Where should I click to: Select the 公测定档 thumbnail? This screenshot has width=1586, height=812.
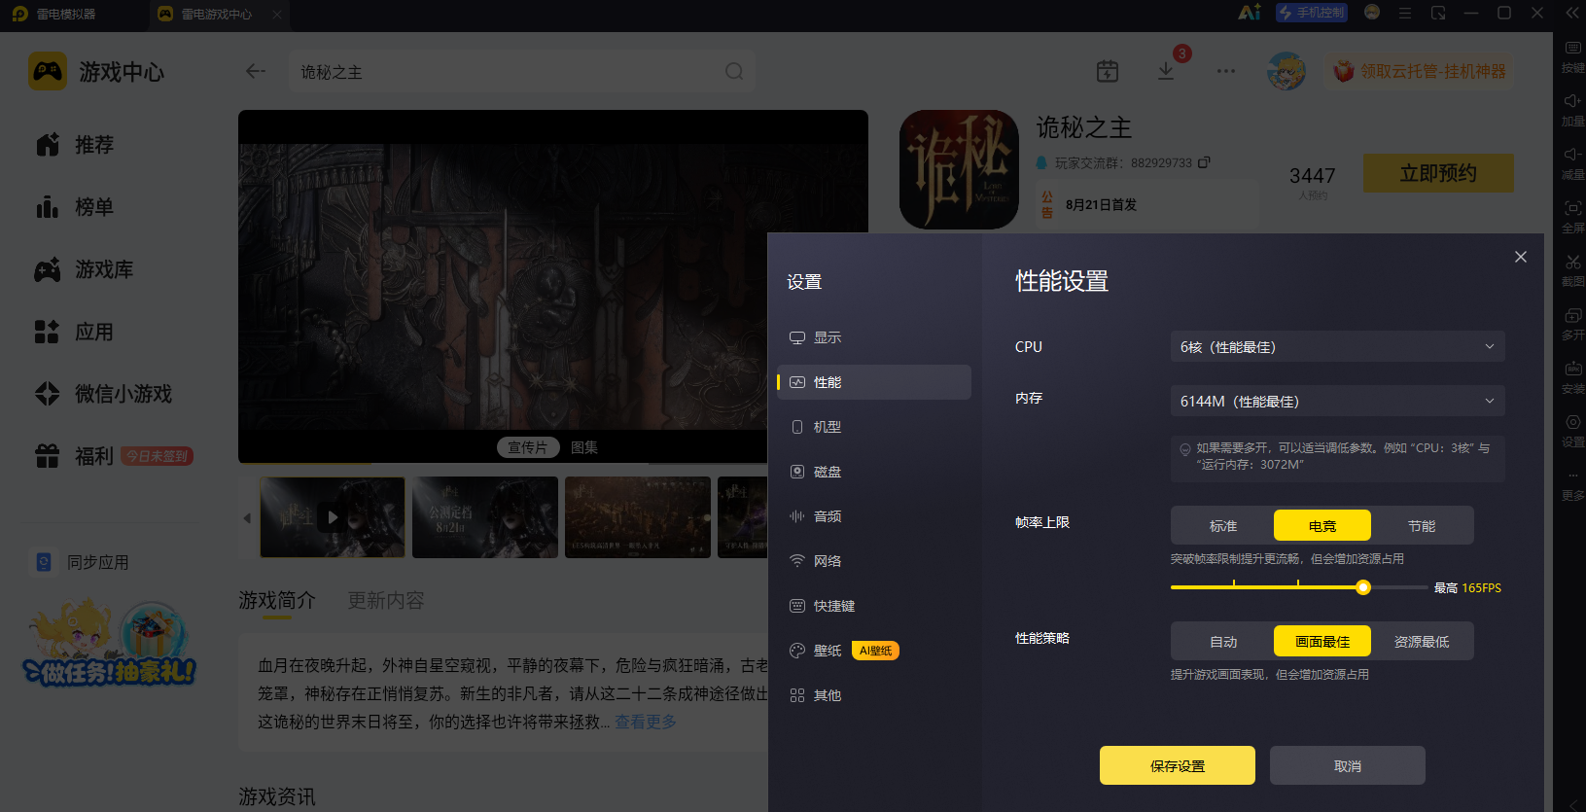(x=485, y=517)
